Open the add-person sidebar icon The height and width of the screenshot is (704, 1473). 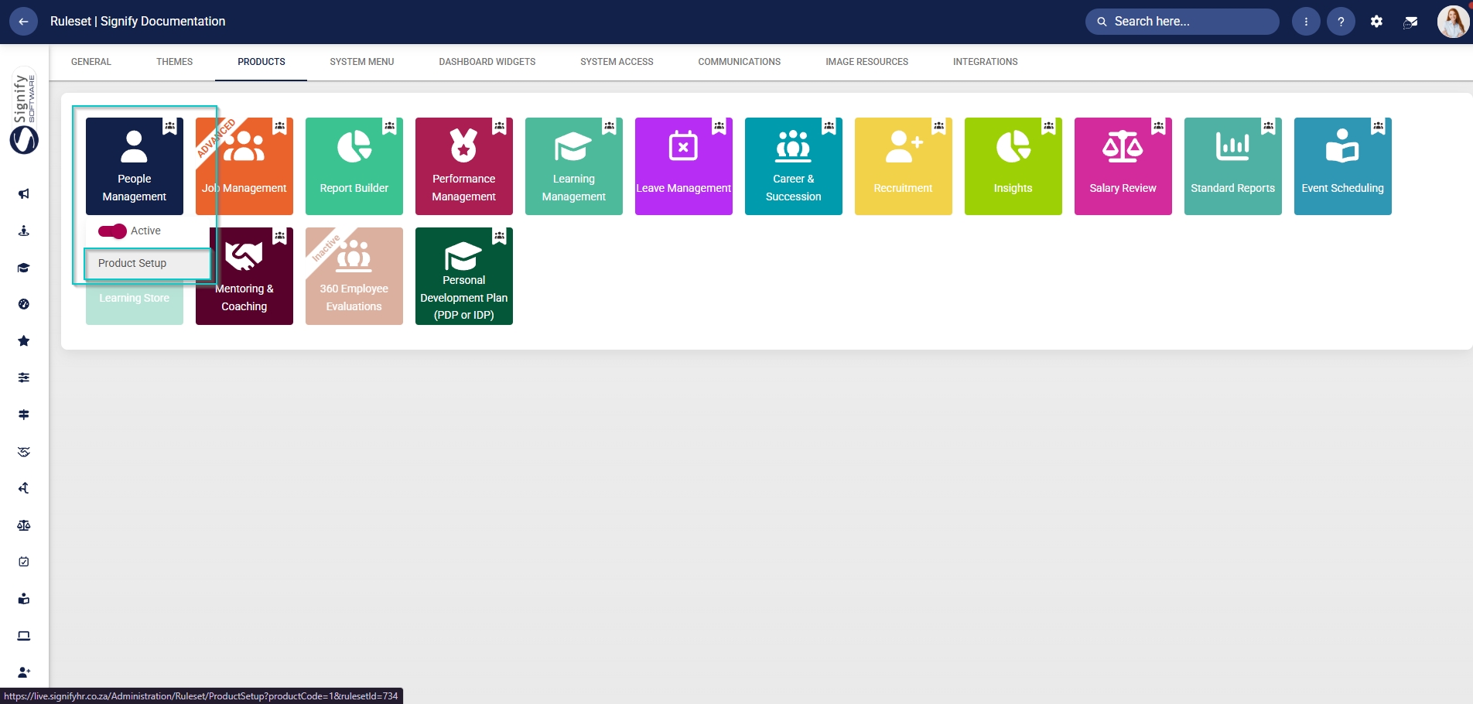click(x=24, y=672)
